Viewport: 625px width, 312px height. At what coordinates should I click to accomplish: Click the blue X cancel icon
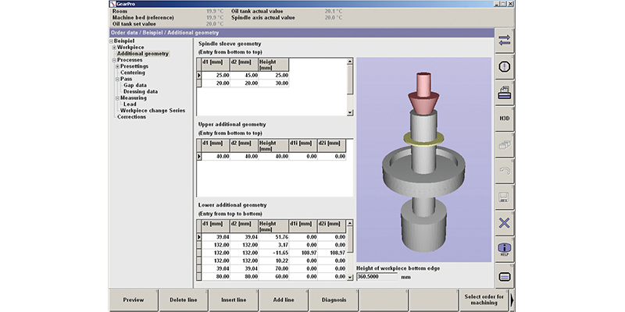504,223
